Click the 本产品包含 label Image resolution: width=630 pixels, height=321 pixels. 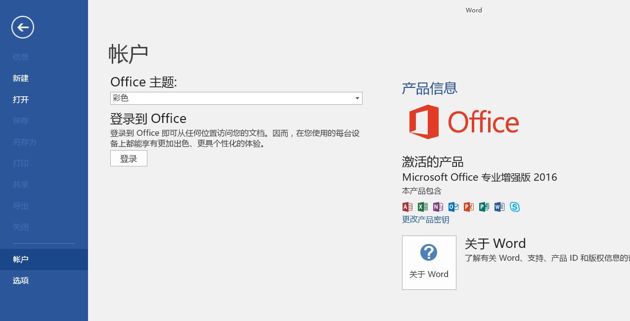click(x=422, y=191)
